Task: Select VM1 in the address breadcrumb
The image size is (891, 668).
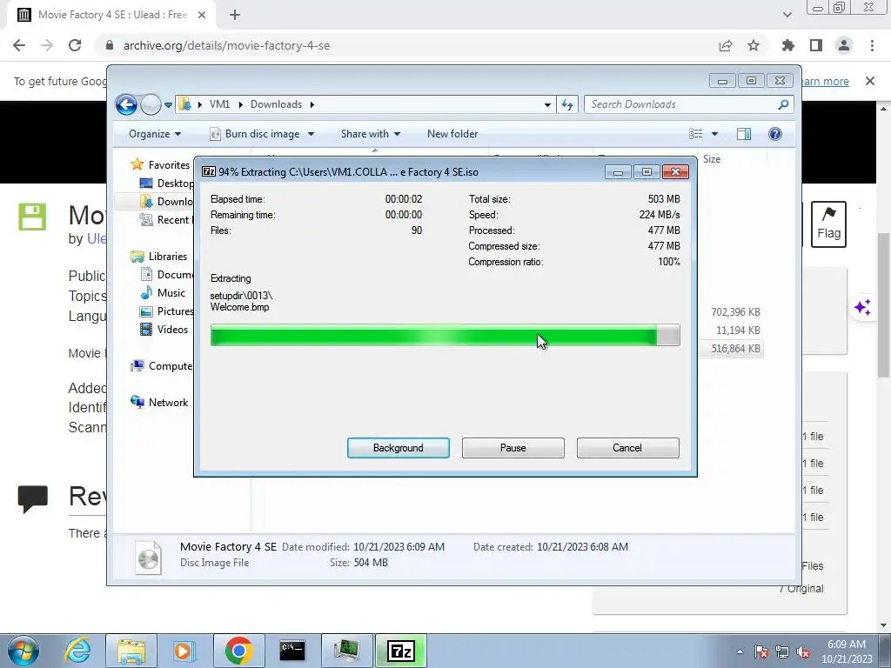Action: point(219,104)
